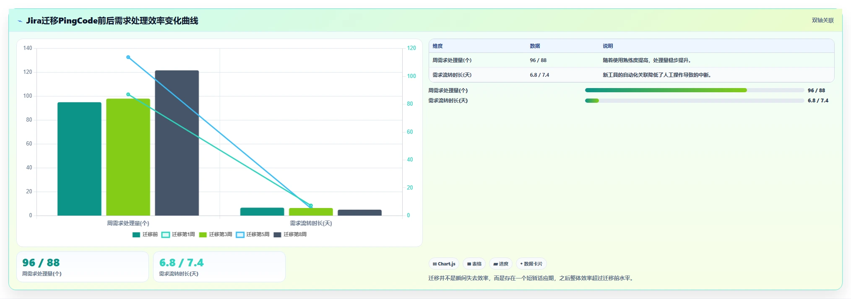Click the footer note 迁移并不是瞬间失去效率
Viewport: 851px width, 299px height.
(x=531, y=278)
